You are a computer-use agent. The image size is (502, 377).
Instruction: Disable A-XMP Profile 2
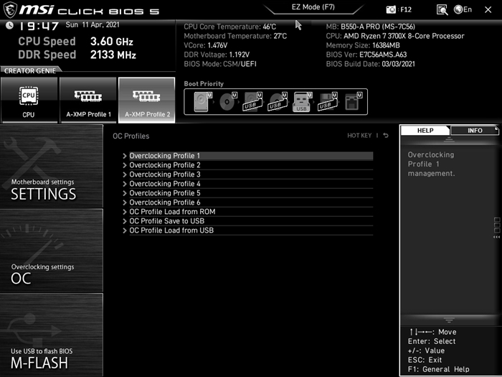click(147, 100)
